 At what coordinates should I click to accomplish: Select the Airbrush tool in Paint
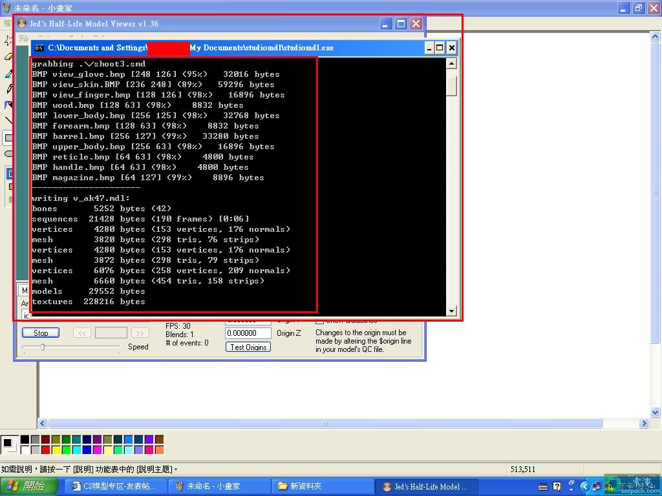tap(8, 104)
